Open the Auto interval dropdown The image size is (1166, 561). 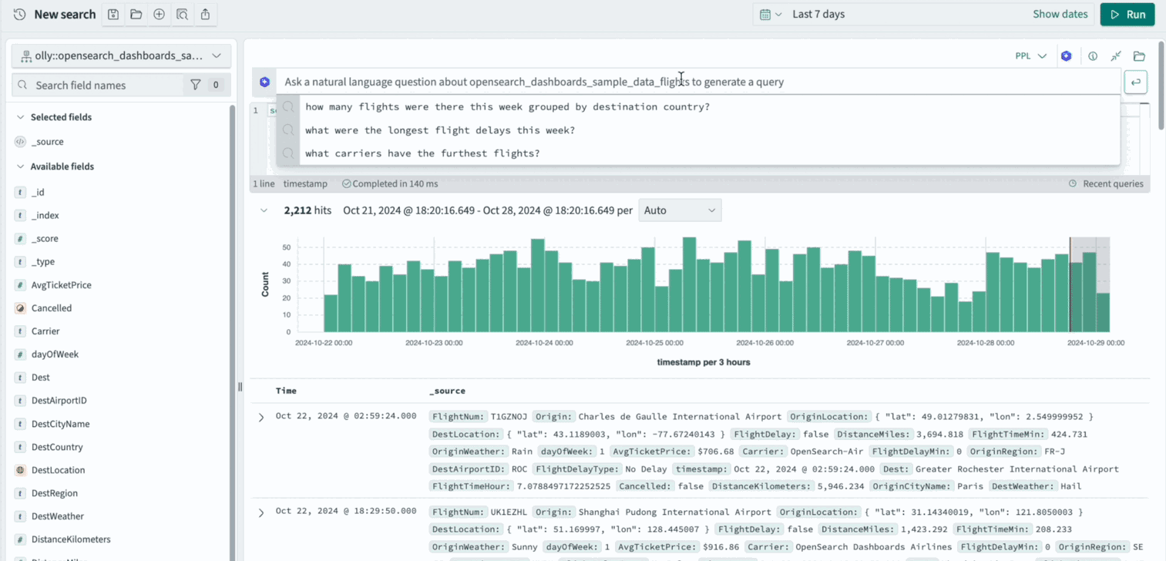pyautogui.click(x=680, y=210)
